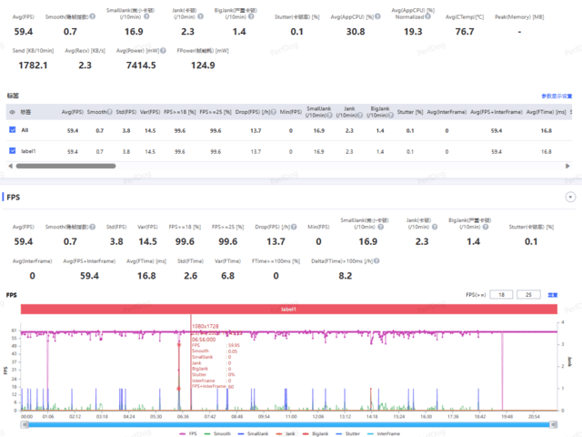
Task: Uncheck the label1 row checkbox
Action: 12,151
